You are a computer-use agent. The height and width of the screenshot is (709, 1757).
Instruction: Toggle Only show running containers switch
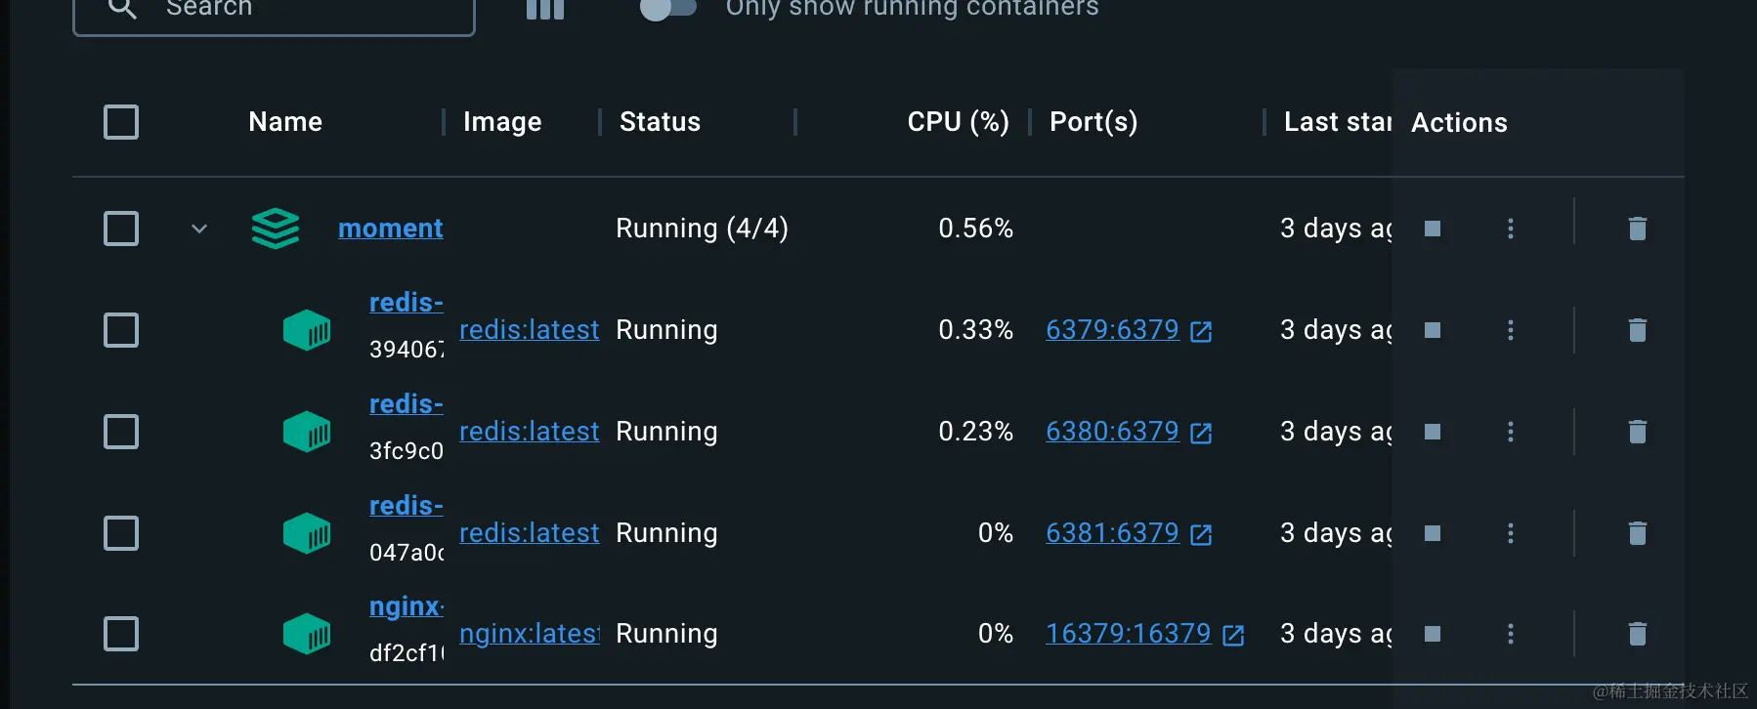(668, 8)
